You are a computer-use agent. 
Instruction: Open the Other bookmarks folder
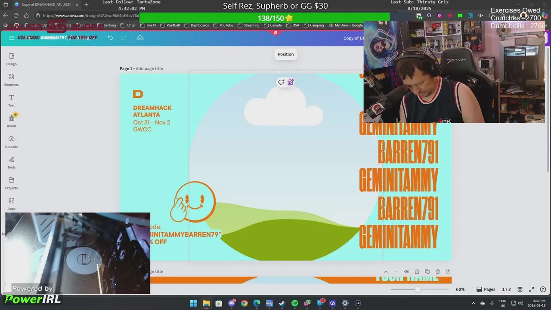click(128, 25)
